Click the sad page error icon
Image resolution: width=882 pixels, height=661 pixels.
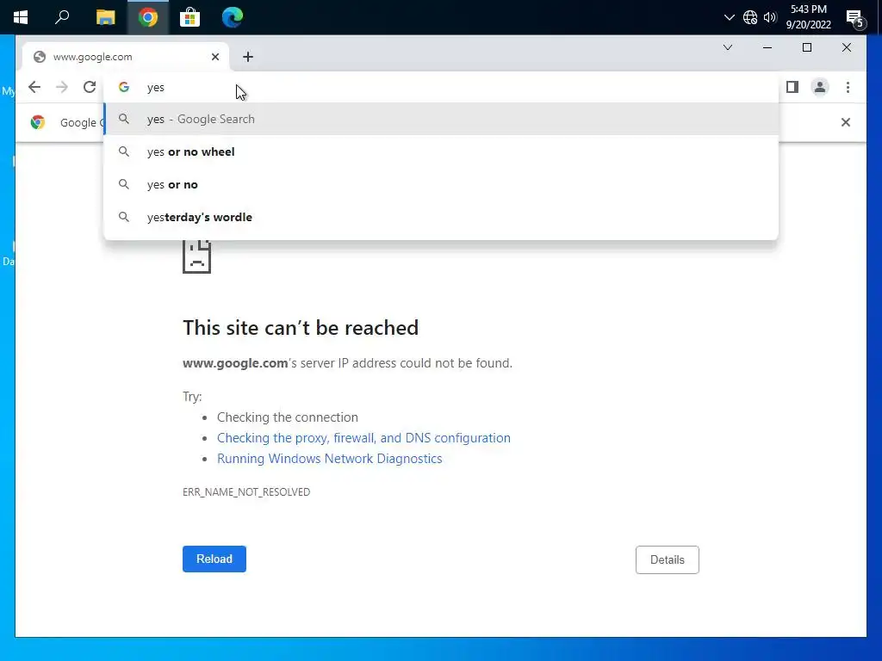click(196, 256)
